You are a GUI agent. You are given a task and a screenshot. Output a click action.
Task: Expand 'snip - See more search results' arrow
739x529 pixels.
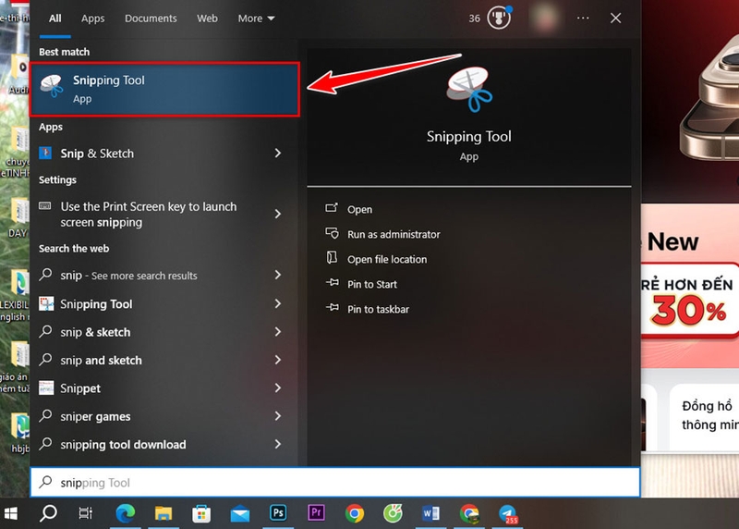pyautogui.click(x=278, y=275)
